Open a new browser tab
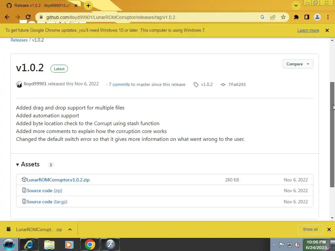Viewport: 335px width, 251px height. [x=88, y=6]
